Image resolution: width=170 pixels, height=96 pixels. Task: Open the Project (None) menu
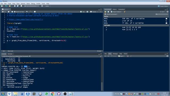(x=164, y=6)
